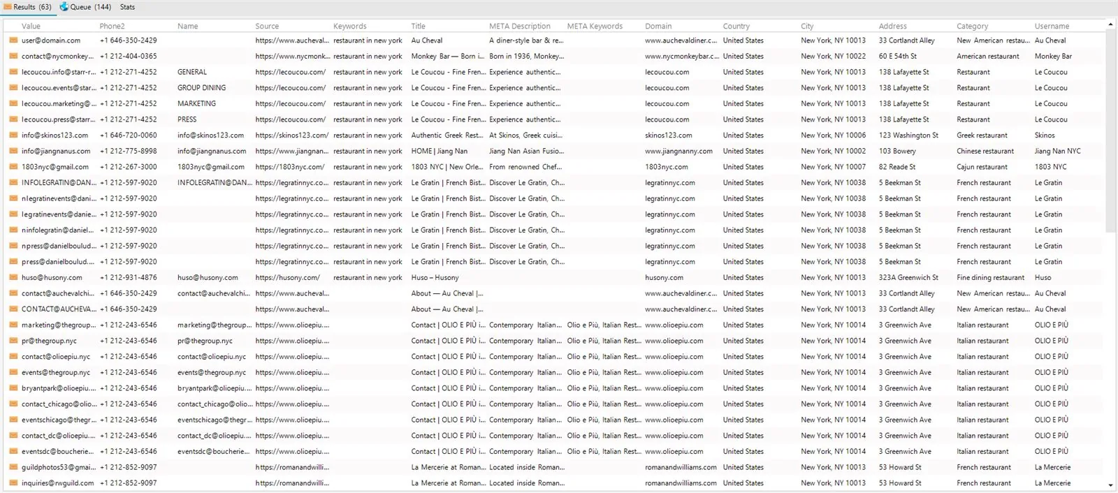Open the Queue (144) tab
The image size is (1118, 493).
tap(85, 7)
